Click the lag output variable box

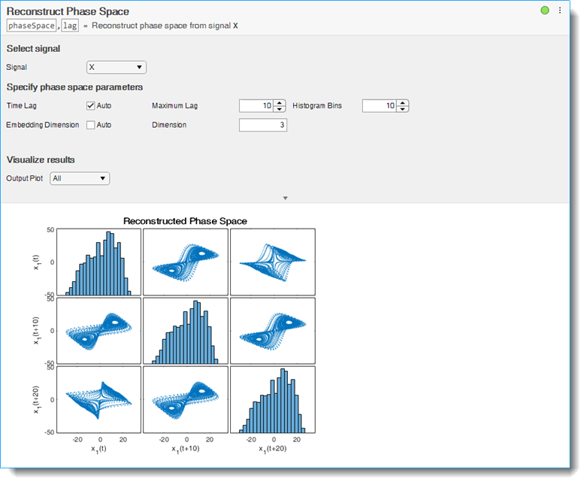[70, 26]
